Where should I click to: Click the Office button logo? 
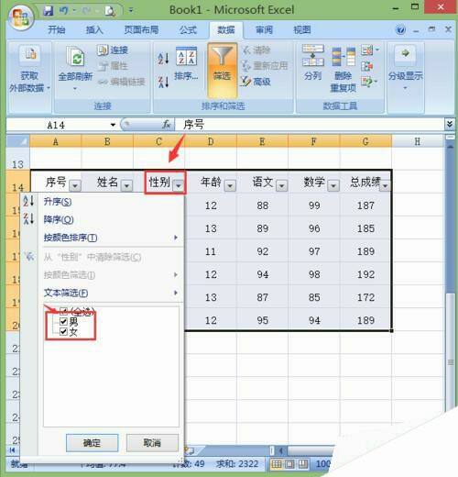click(20, 17)
